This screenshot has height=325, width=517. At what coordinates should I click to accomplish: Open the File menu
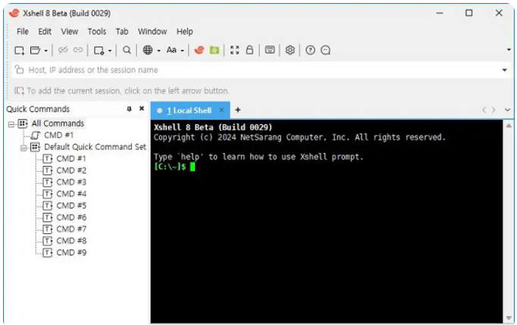(23, 32)
